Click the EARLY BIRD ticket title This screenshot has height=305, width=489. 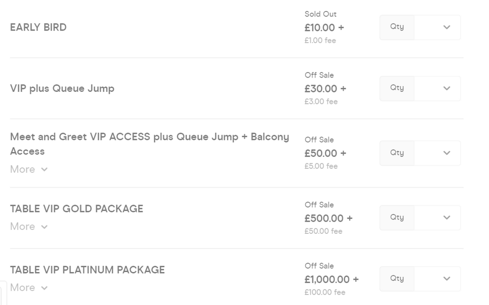click(38, 27)
